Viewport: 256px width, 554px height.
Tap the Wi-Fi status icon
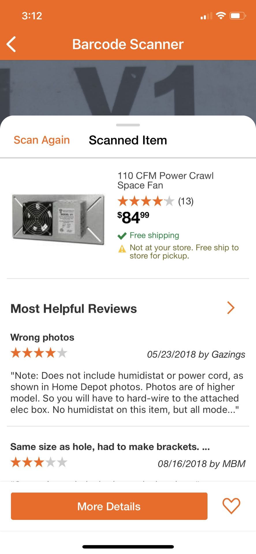click(221, 16)
